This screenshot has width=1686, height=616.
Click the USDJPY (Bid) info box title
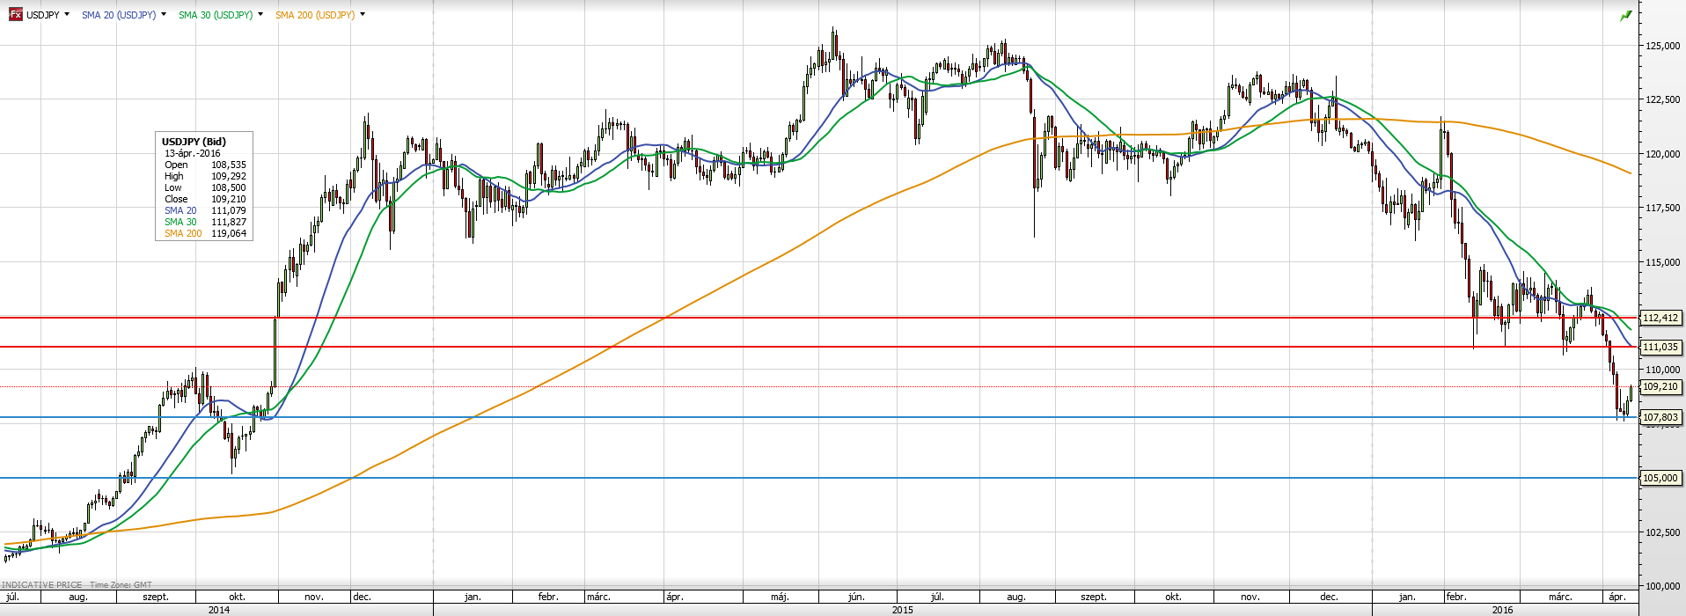tap(194, 142)
